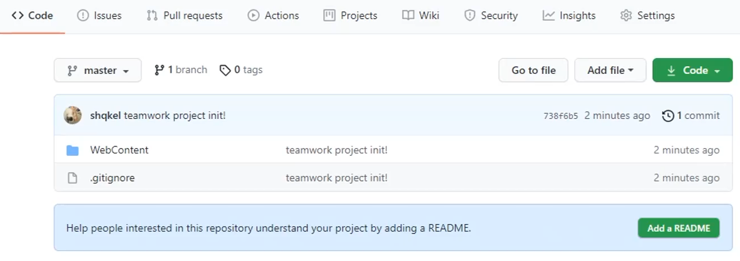
Task: Switch to the Pull requests tab
Action: (185, 16)
